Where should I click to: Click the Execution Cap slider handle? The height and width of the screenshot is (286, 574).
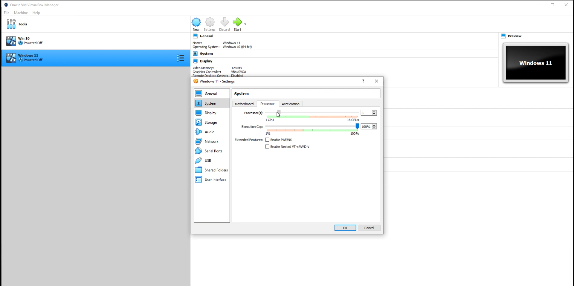[357, 126]
